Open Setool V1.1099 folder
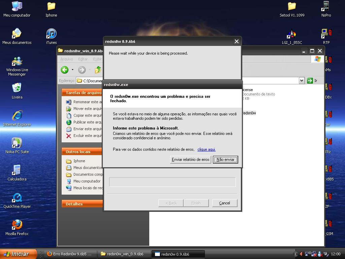Viewport: 345px width, 259px height. pos(292,9)
